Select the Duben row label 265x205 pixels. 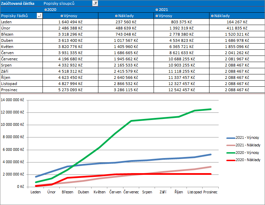(x=21, y=40)
